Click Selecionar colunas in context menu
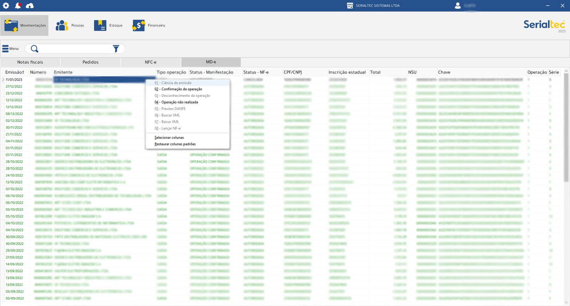This screenshot has width=570, height=306. point(188,138)
